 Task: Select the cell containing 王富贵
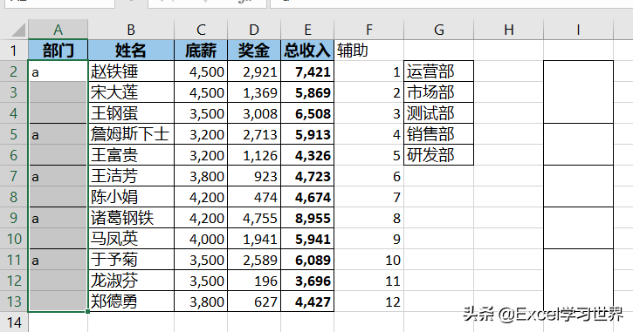(131, 155)
